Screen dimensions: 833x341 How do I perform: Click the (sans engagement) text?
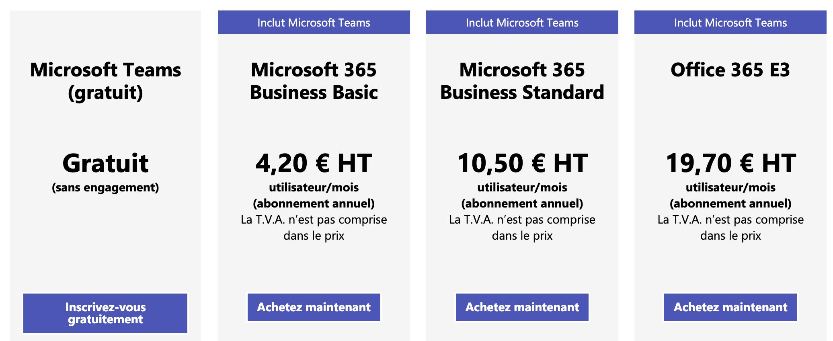[105, 187]
